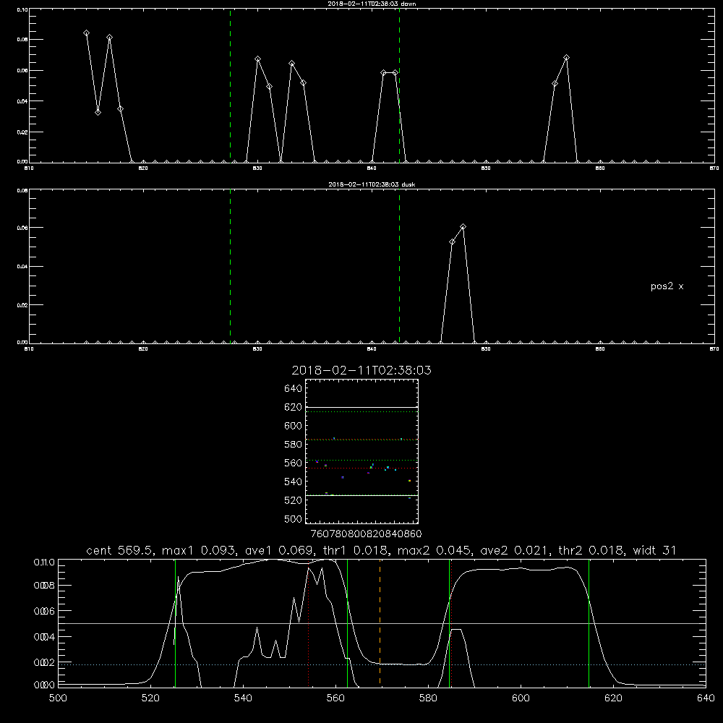
Task: Select the rightmost peak diamond in dawn plot
Action: point(566,58)
